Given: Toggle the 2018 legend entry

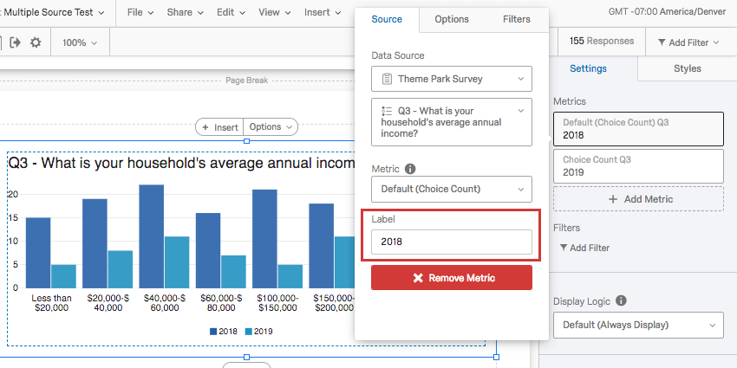Looking at the screenshot, I should point(224,332).
